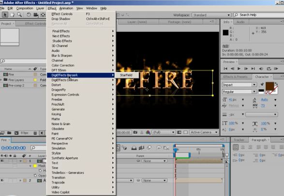Center paragraph text
284x196 pixels.
tap(243, 147)
